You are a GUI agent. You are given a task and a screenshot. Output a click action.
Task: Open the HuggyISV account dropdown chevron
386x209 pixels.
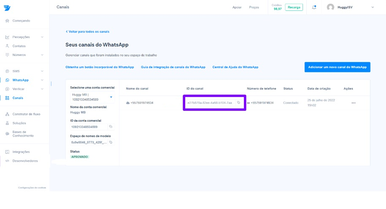click(x=373, y=8)
